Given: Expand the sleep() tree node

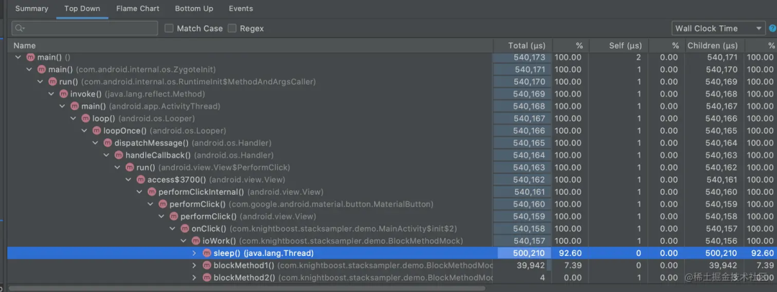Looking at the screenshot, I should [x=194, y=253].
